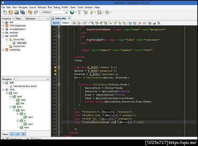
Task: Collapse the code fold at function Calculator line
Action: (x=59, y=85)
